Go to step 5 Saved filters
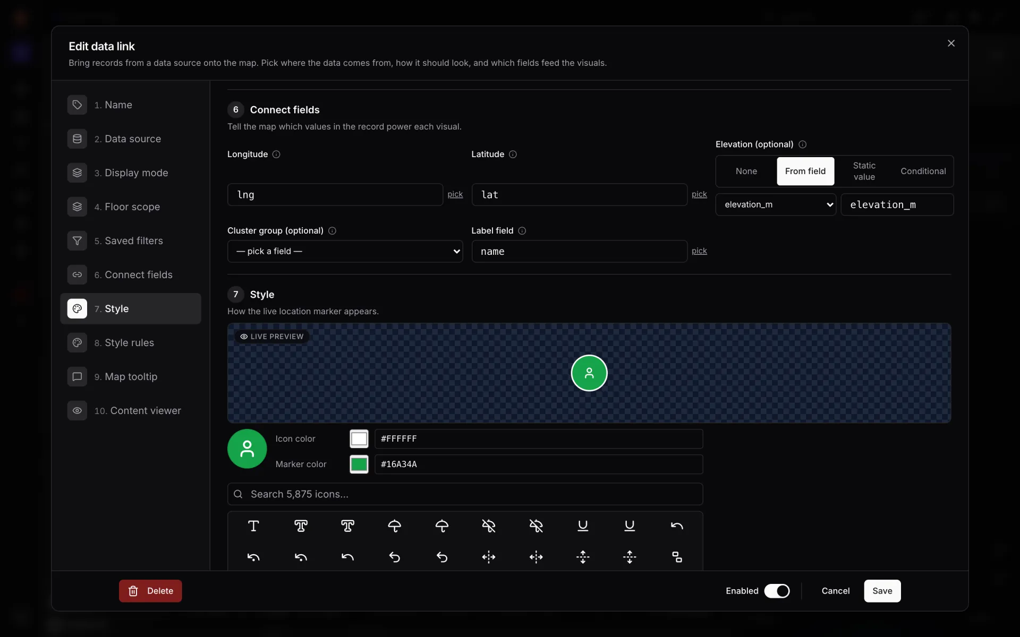The height and width of the screenshot is (637, 1020). point(131,241)
